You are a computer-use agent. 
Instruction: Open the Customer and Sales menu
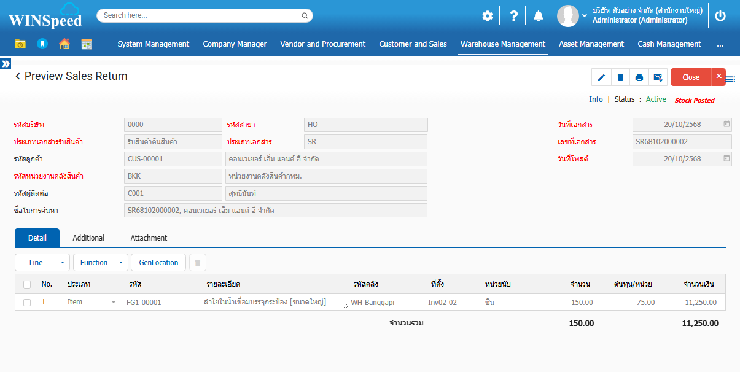point(413,44)
